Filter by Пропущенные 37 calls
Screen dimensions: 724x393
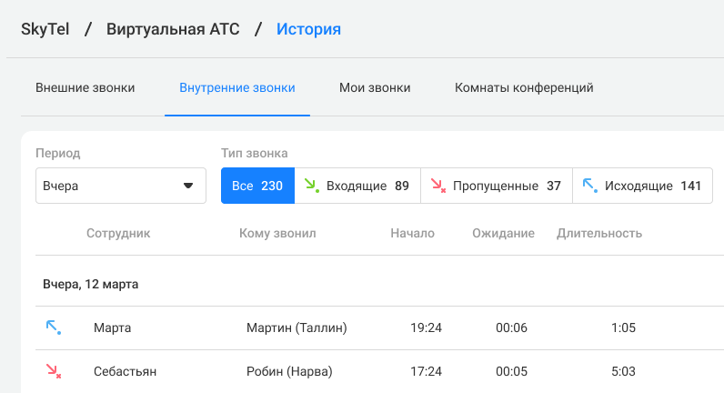point(497,186)
